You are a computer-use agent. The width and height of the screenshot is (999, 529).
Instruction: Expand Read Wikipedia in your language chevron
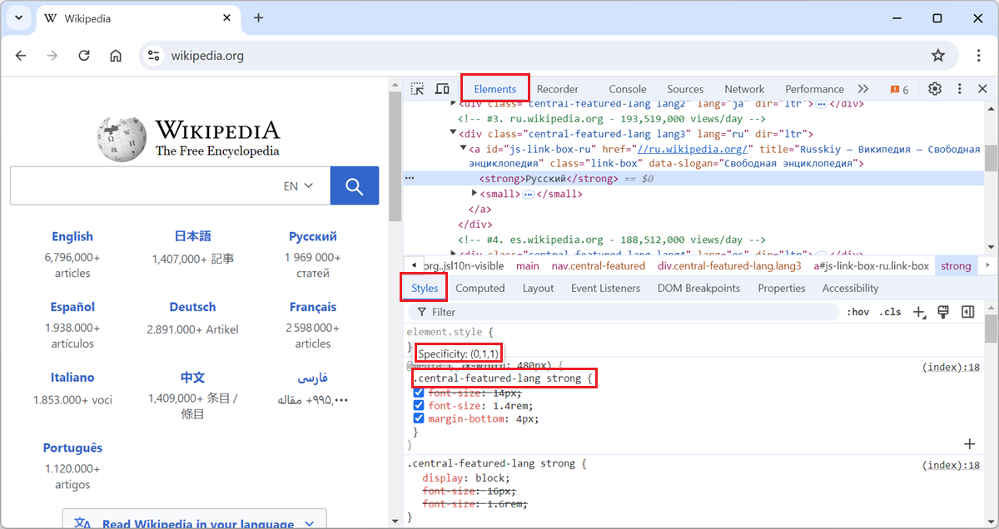[309, 524]
